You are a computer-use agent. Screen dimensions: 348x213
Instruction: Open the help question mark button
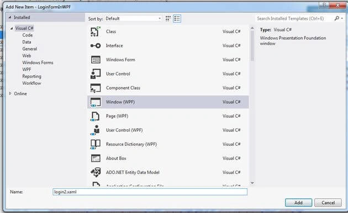324,6
